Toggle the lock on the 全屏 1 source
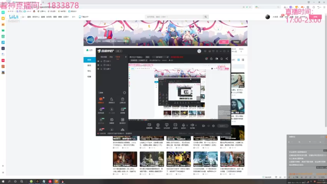 point(101,69)
